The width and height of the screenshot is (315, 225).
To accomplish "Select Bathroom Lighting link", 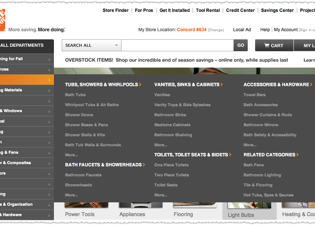I will coord(262,175).
